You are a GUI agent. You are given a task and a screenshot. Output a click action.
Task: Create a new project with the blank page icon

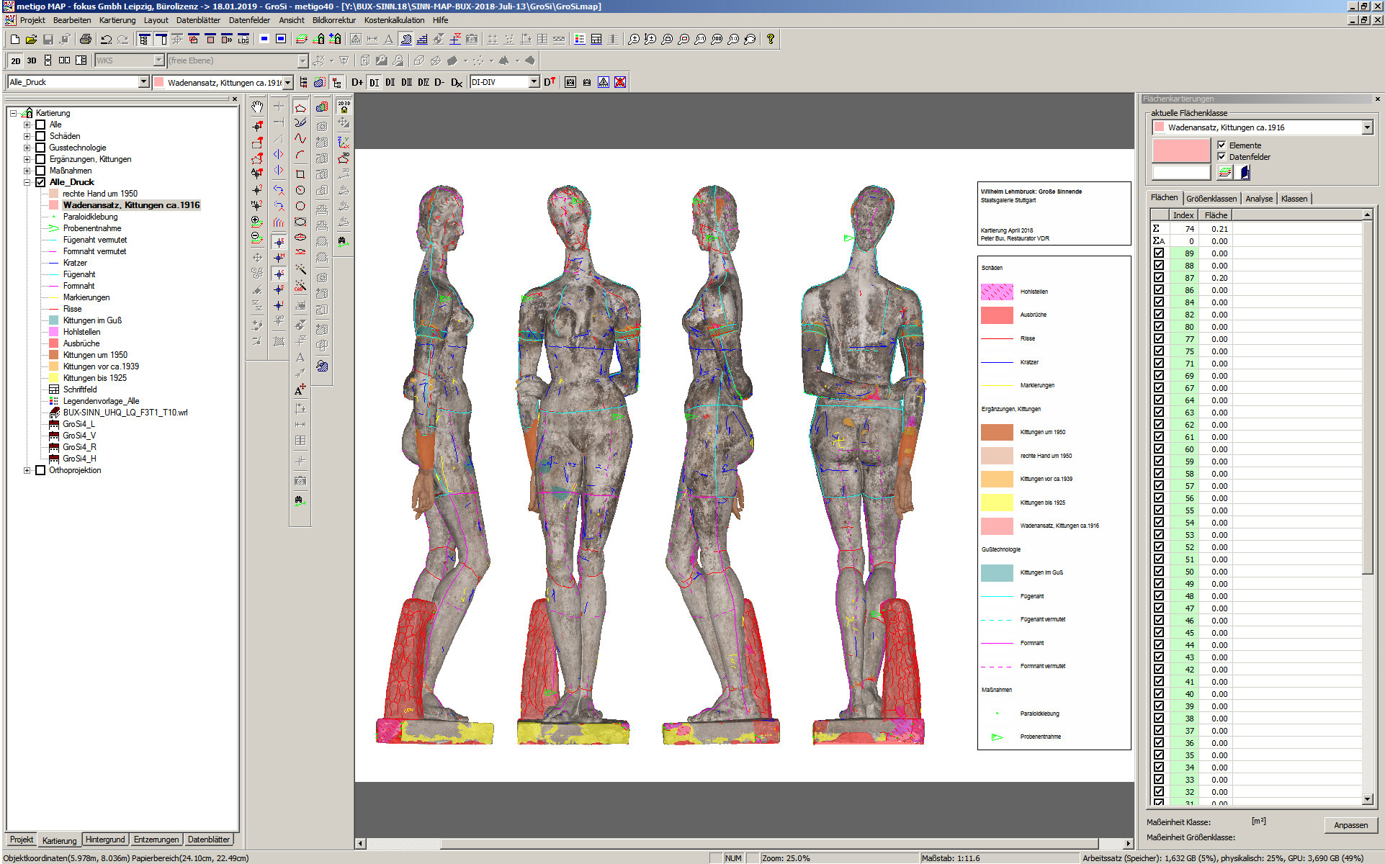(14, 40)
